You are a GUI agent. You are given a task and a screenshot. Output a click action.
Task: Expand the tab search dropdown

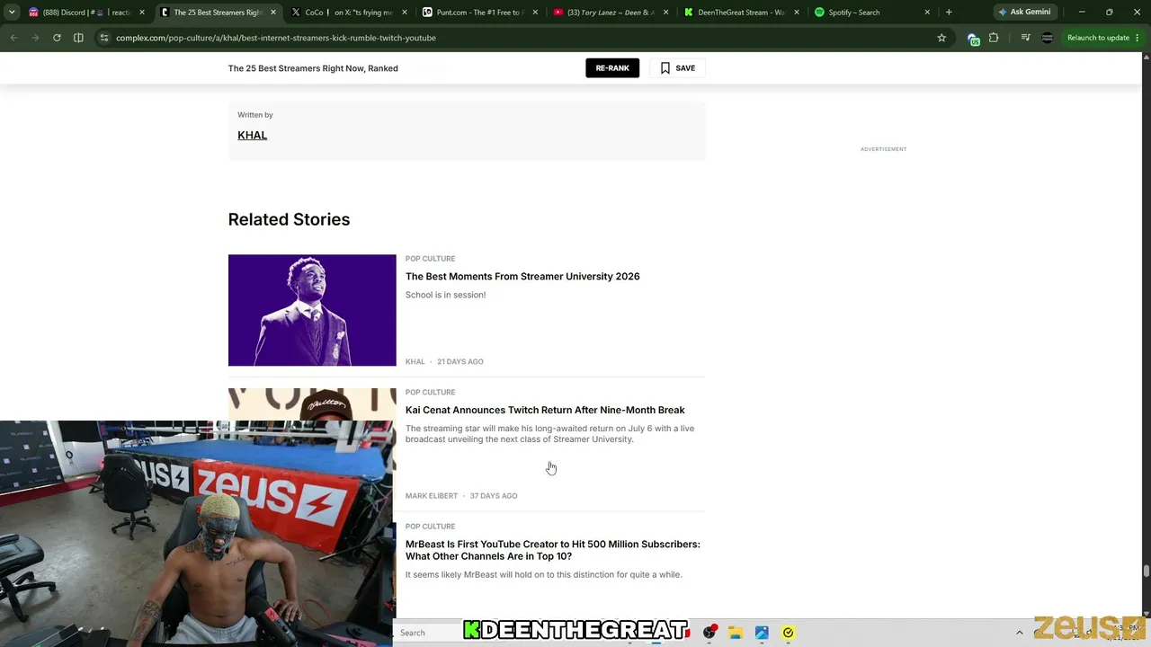click(12, 13)
